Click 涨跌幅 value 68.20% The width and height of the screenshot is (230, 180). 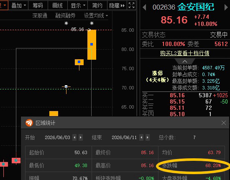(x=213, y=165)
